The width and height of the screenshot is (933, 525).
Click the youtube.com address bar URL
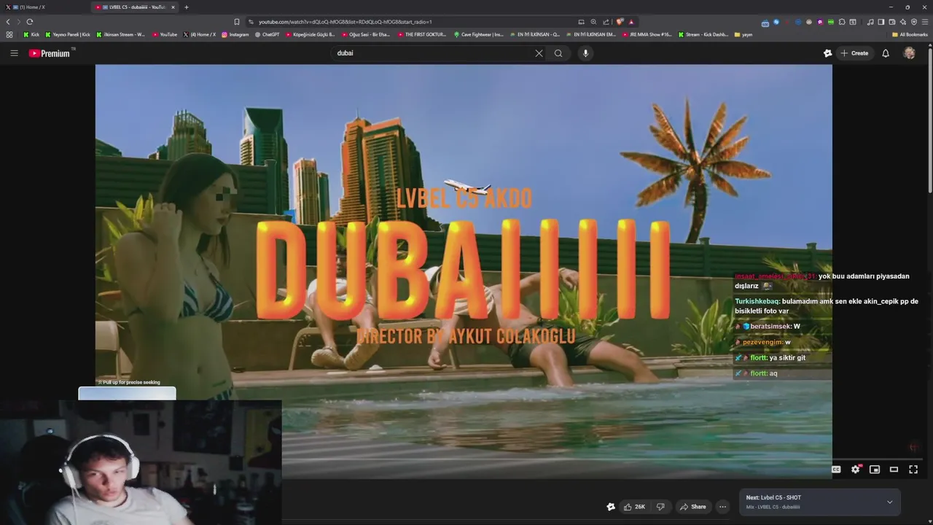pos(346,22)
